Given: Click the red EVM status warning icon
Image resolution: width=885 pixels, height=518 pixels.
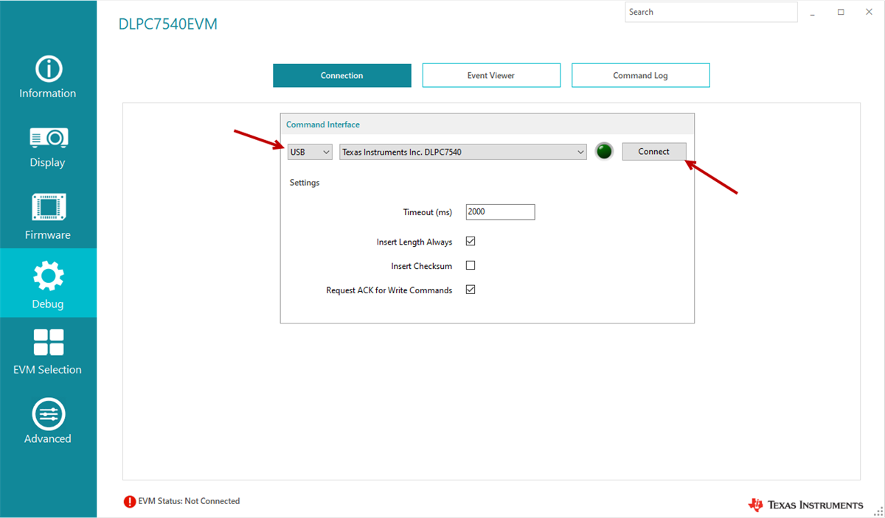Looking at the screenshot, I should (x=130, y=502).
